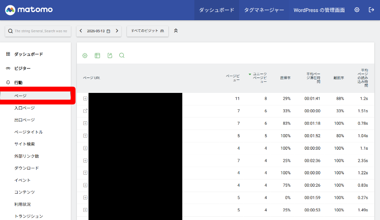Open external link icon in 00:00:00 33% row
The image size is (380, 220).
pos(85,111)
